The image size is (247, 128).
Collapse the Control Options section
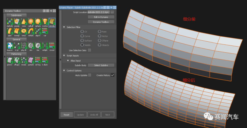click(x=64, y=70)
